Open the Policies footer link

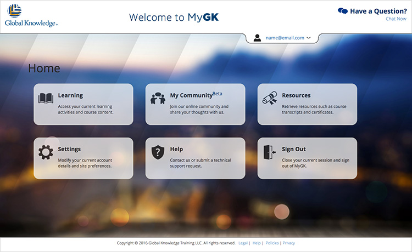272,243
